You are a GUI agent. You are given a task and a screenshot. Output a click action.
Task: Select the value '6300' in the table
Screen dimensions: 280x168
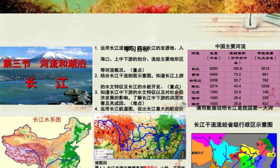click(x=214, y=69)
